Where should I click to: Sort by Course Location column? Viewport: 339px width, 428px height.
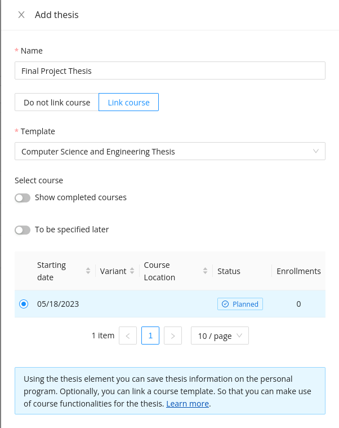pos(205,271)
